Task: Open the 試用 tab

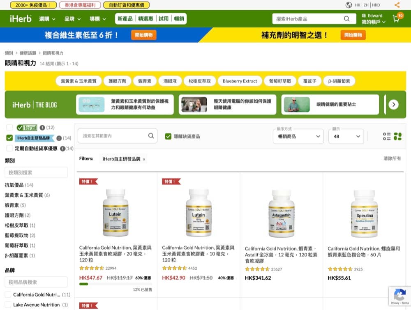Action: (164, 18)
